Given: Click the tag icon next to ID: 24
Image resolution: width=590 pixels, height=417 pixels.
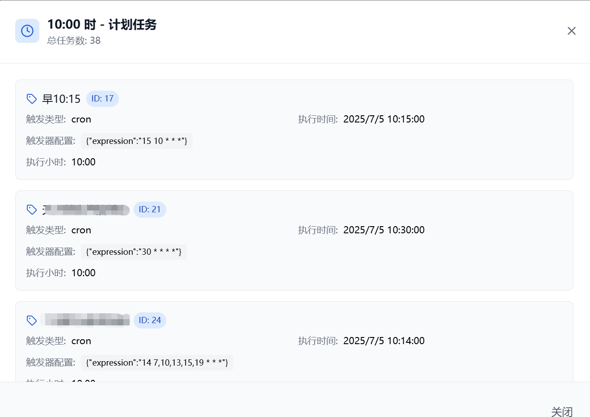Looking at the screenshot, I should pos(32,320).
